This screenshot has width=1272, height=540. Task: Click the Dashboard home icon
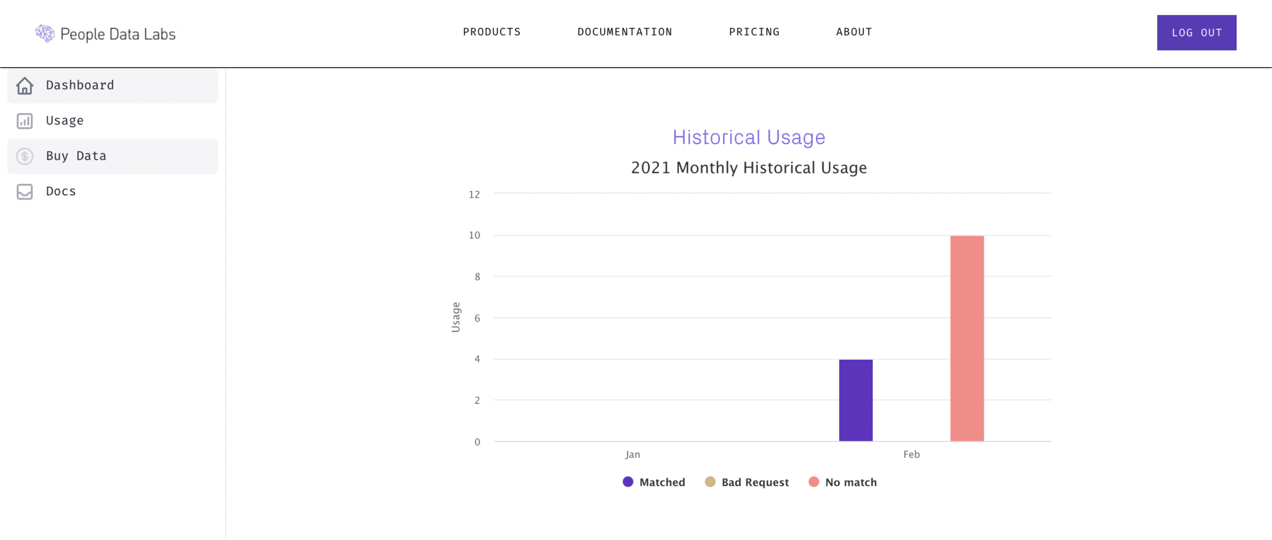(x=25, y=86)
